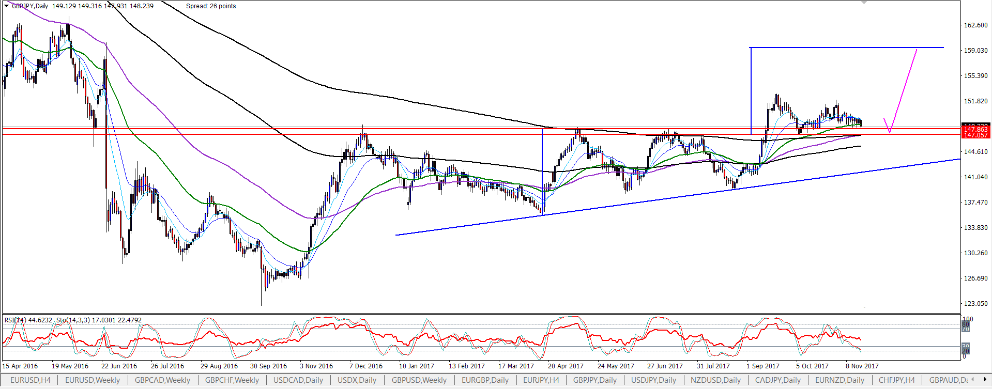Select the partially visible GBPAUD tab
This screenshot has width=992, height=389.
[x=948, y=380]
